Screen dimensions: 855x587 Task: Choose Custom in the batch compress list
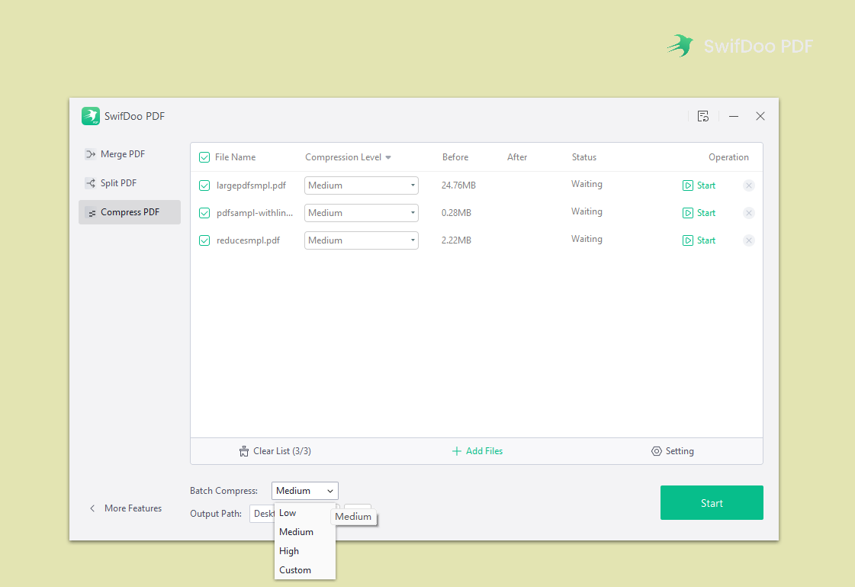click(305, 570)
